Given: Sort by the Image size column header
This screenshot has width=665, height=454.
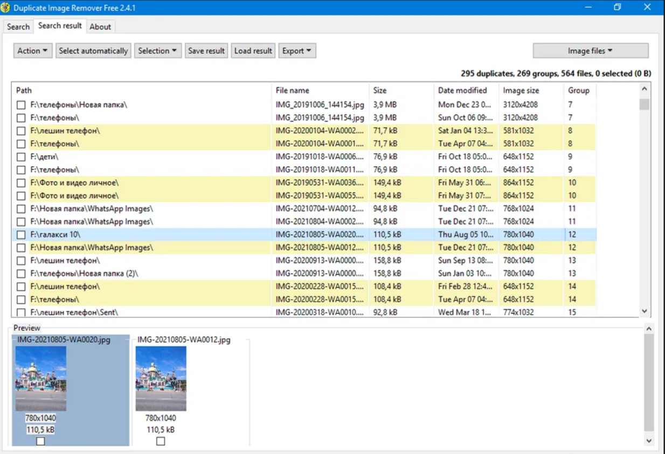Looking at the screenshot, I should tap(531, 90).
